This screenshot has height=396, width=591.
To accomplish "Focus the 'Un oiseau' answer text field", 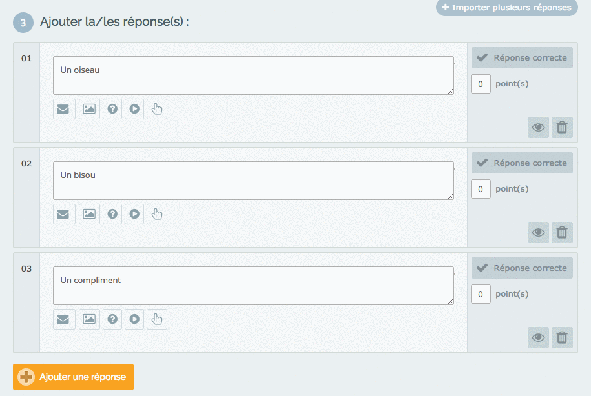I will [253, 75].
